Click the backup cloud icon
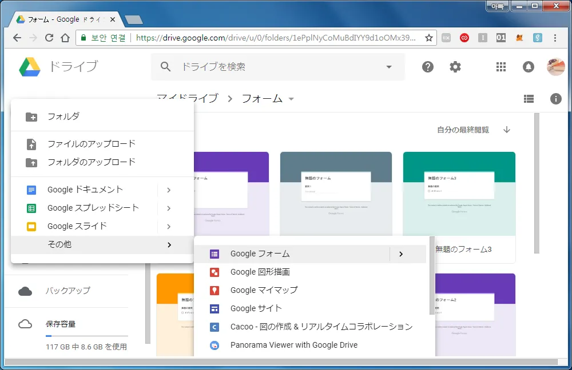This screenshot has width=572, height=370. (x=25, y=291)
